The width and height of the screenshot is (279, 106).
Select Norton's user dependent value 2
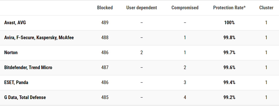click(142, 53)
